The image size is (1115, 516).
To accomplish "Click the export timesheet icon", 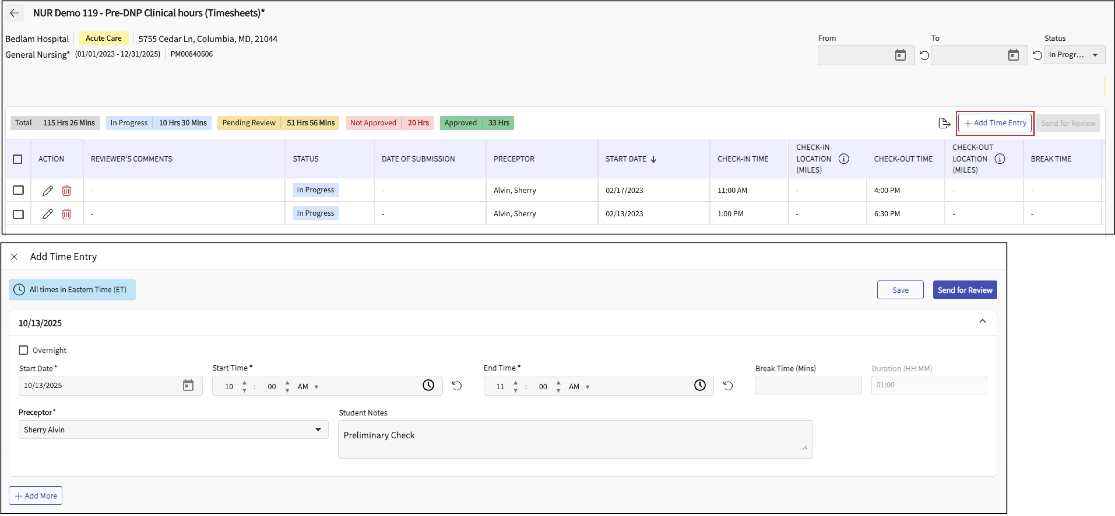I will [944, 123].
